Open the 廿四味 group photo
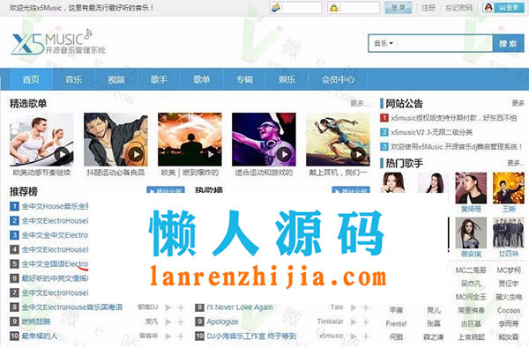Screen dimensions: 529x347 click(509, 233)
